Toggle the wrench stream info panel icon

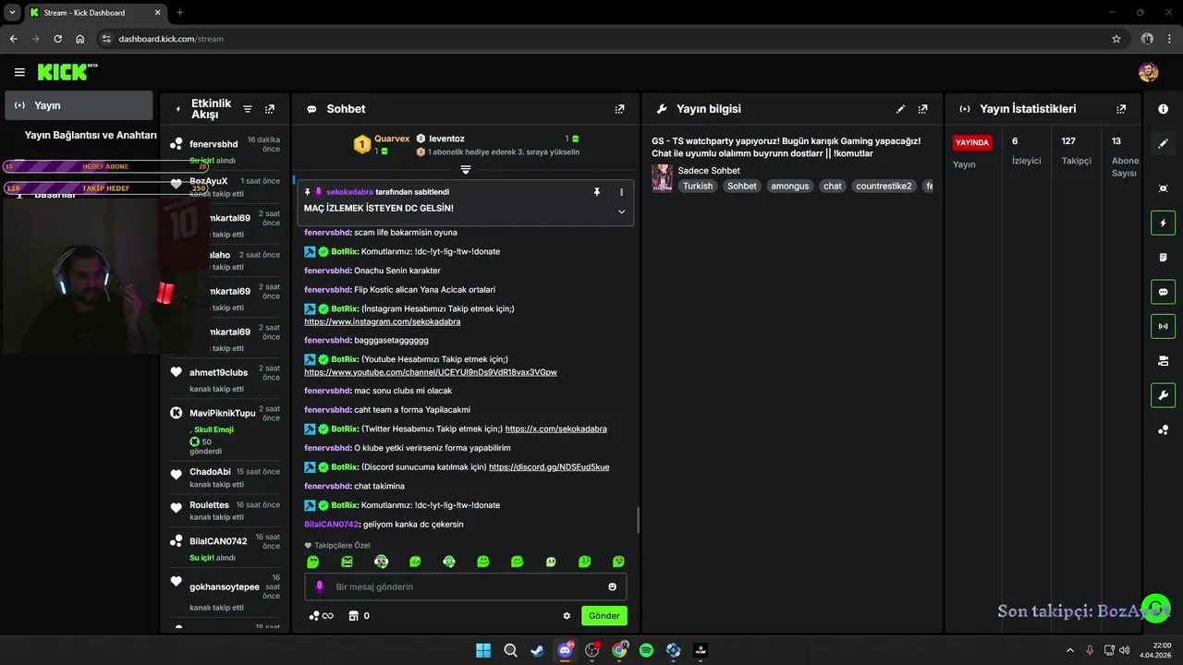point(1163,395)
